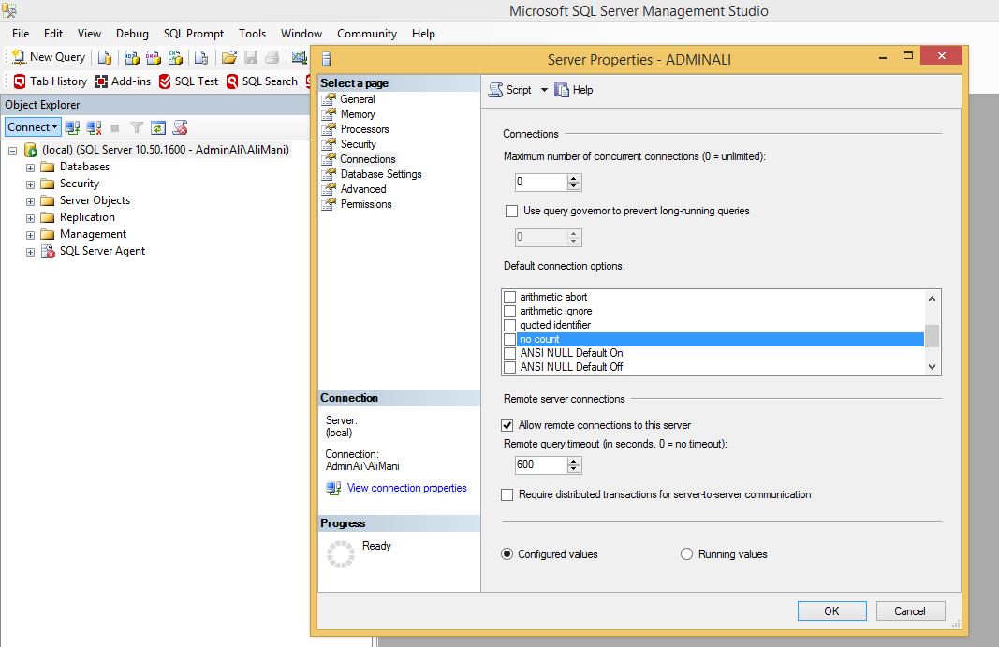999x647 pixels.
Task: Launch SQL Search from the toolbar
Action: [262, 81]
